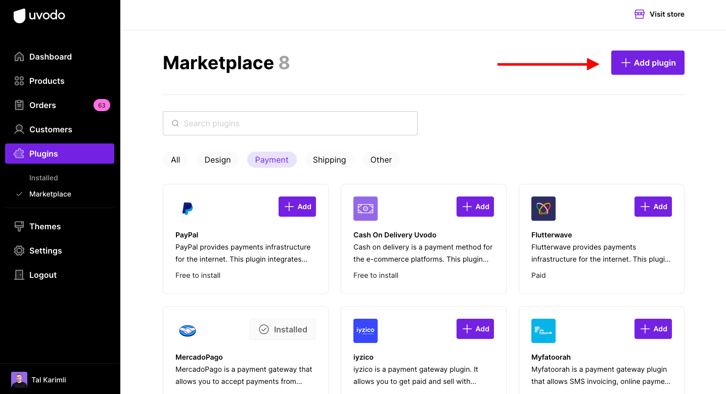Open Installed plugins submenu
Image resolution: width=726 pixels, height=394 pixels.
point(43,178)
